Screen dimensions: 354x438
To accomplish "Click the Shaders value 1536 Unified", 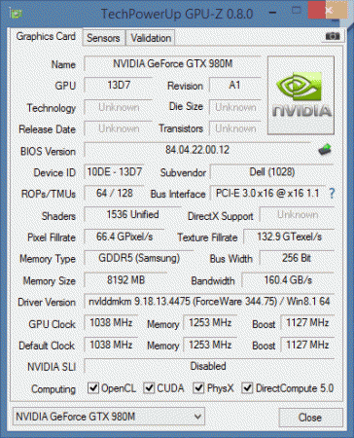I will 132,215.
